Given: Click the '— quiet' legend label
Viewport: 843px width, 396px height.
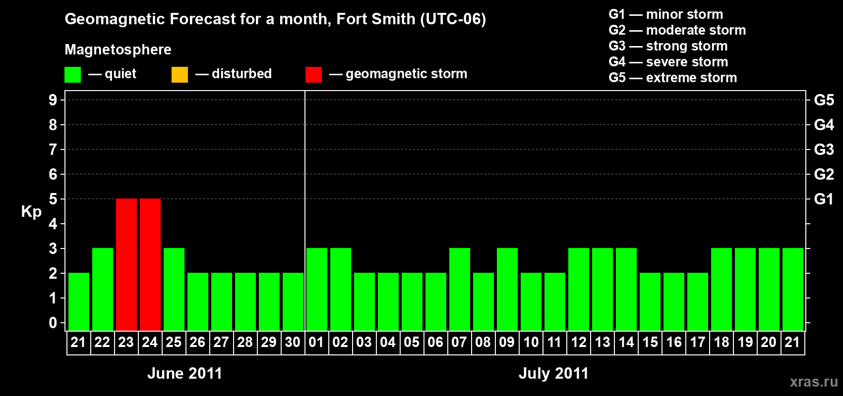Looking at the screenshot, I should tap(112, 74).
